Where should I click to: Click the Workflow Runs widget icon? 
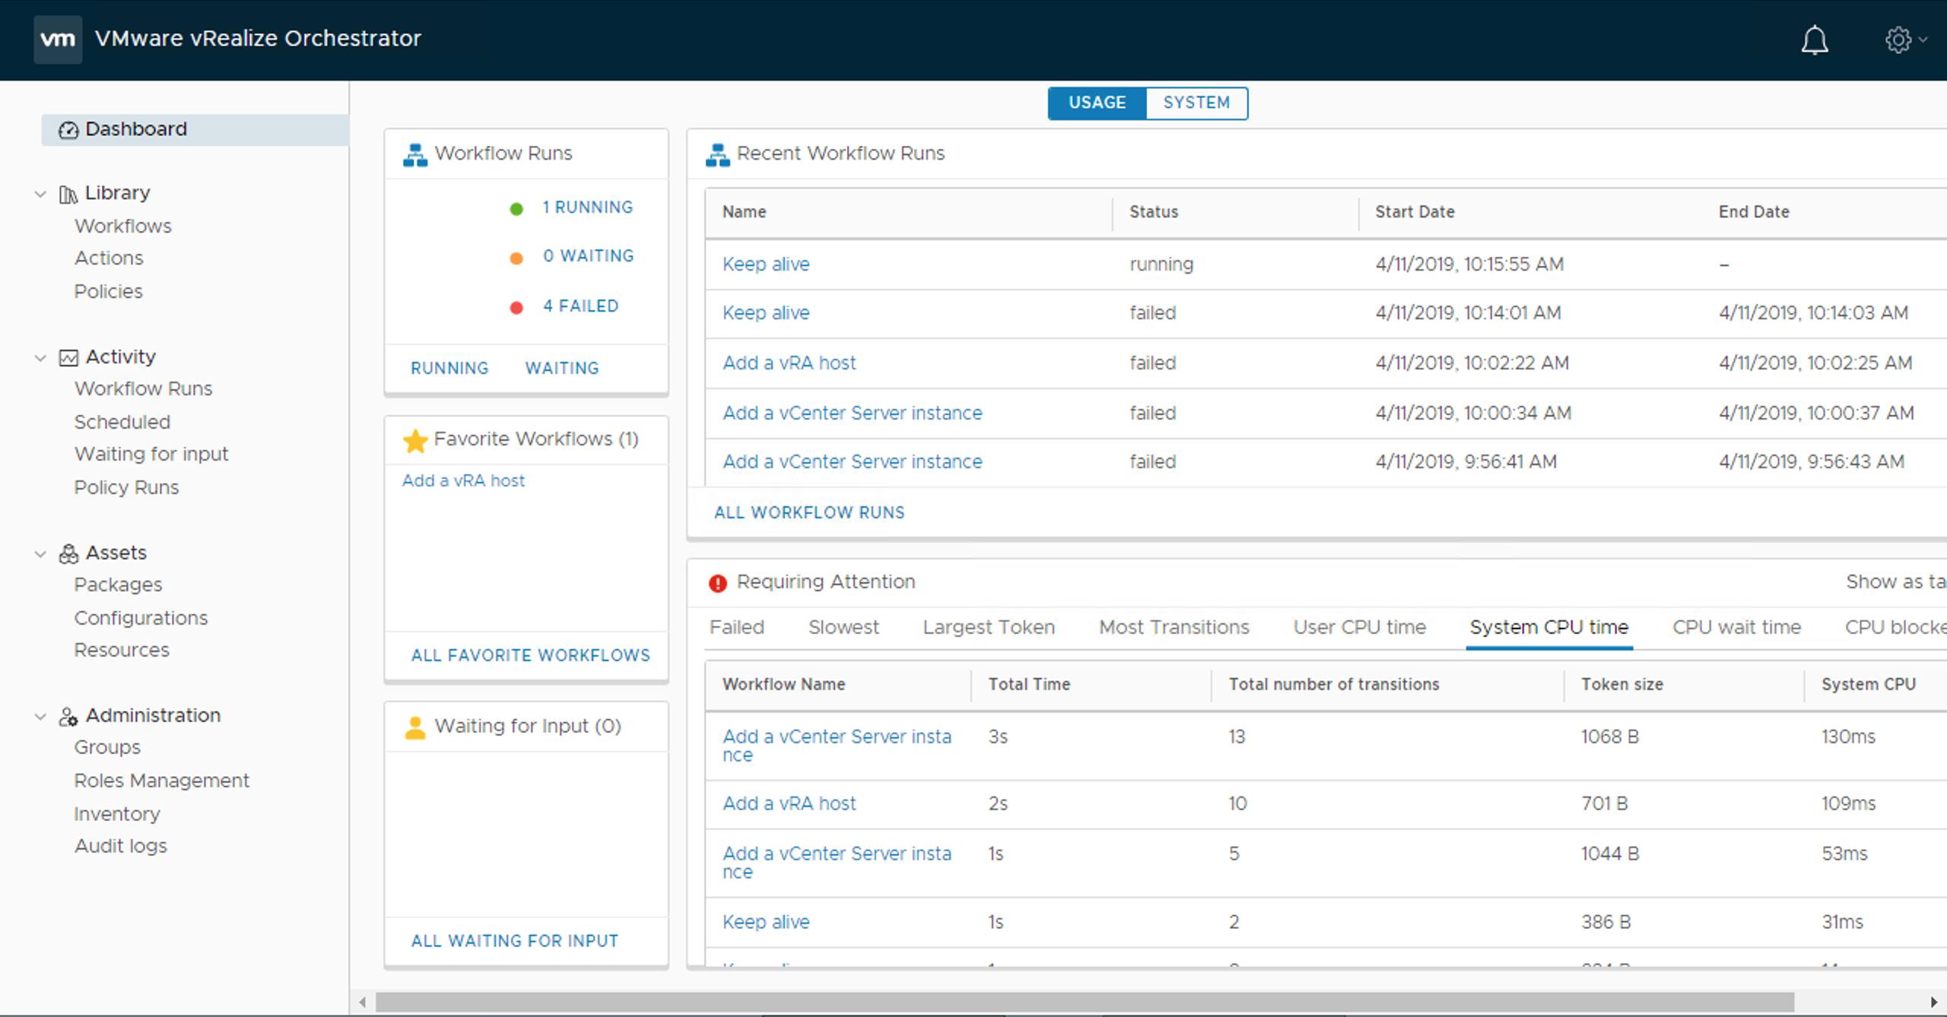pos(414,153)
